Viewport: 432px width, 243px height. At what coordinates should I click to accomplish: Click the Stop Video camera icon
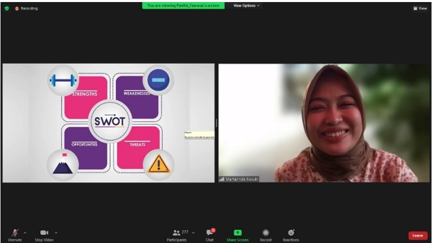click(x=44, y=232)
